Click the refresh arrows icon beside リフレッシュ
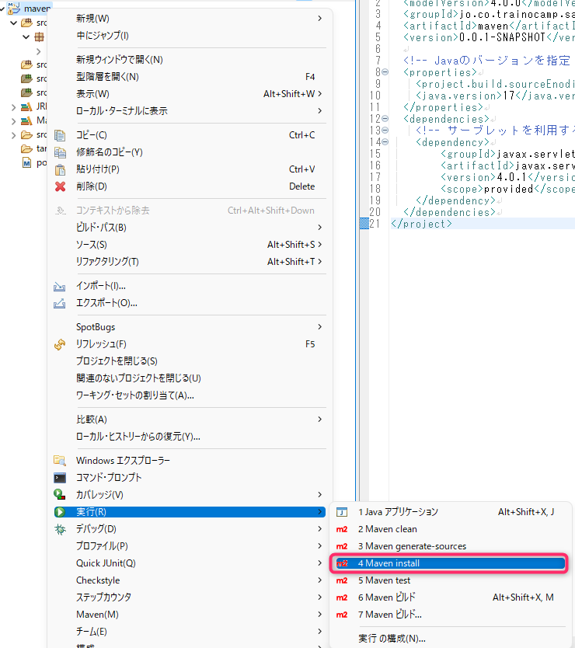575x648 pixels. [x=60, y=344]
